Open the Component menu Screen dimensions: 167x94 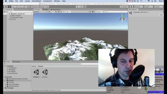(x=47, y=1)
